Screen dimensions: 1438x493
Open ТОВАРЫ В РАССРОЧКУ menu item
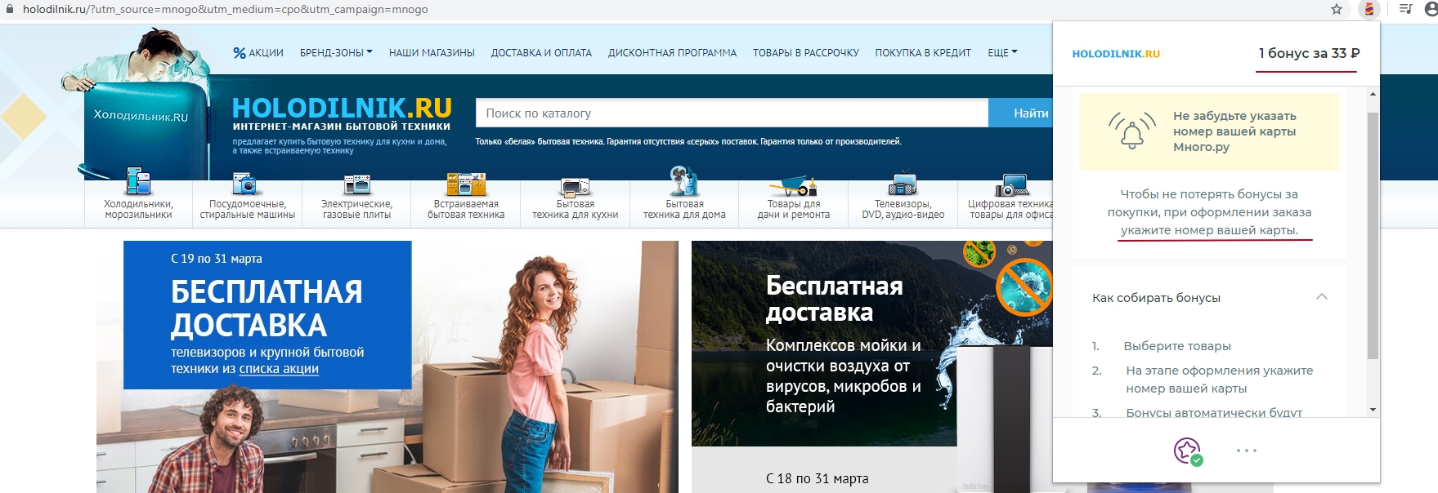pos(806,53)
